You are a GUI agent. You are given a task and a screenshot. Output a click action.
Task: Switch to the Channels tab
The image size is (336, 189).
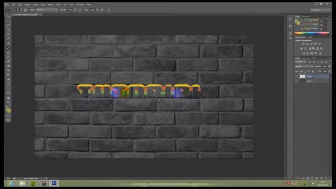click(x=306, y=58)
